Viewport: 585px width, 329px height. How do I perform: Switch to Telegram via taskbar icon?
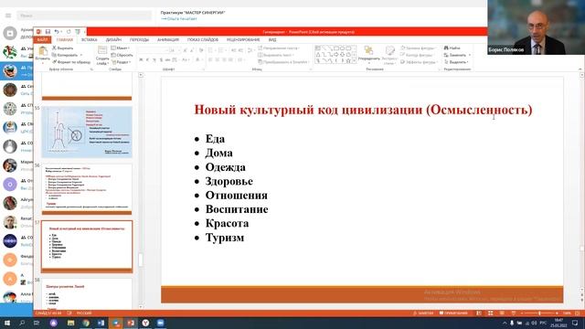point(116,323)
